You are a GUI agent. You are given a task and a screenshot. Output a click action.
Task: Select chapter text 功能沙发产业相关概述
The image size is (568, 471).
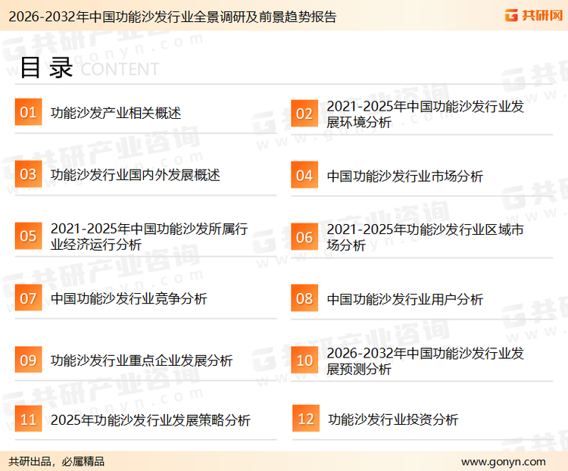tap(116, 113)
